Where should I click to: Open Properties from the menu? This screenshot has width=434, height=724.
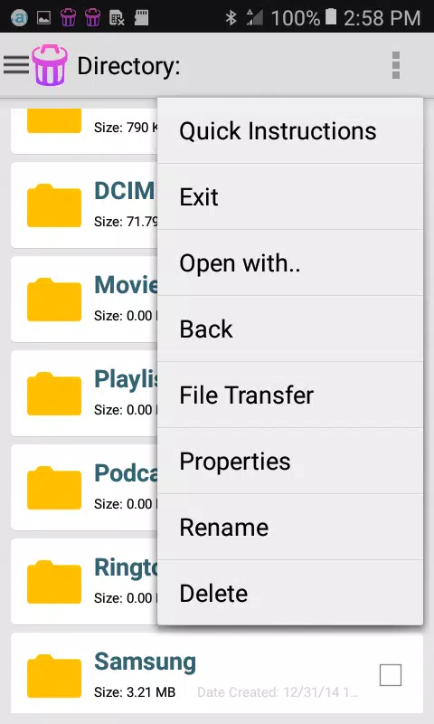(x=290, y=461)
